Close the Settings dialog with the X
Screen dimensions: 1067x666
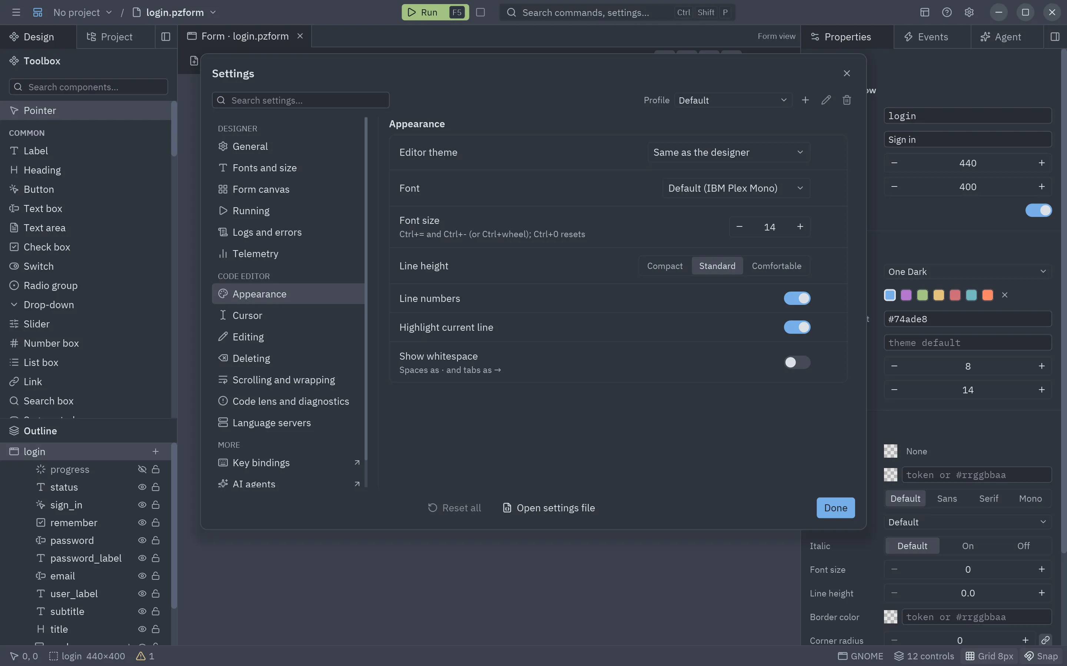pos(847,73)
